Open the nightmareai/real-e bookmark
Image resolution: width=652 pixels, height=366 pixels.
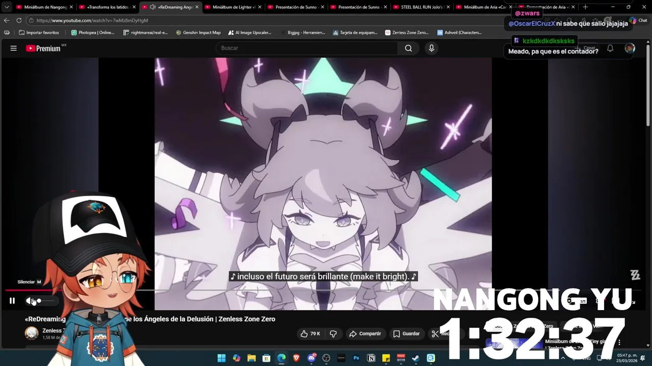coord(146,33)
